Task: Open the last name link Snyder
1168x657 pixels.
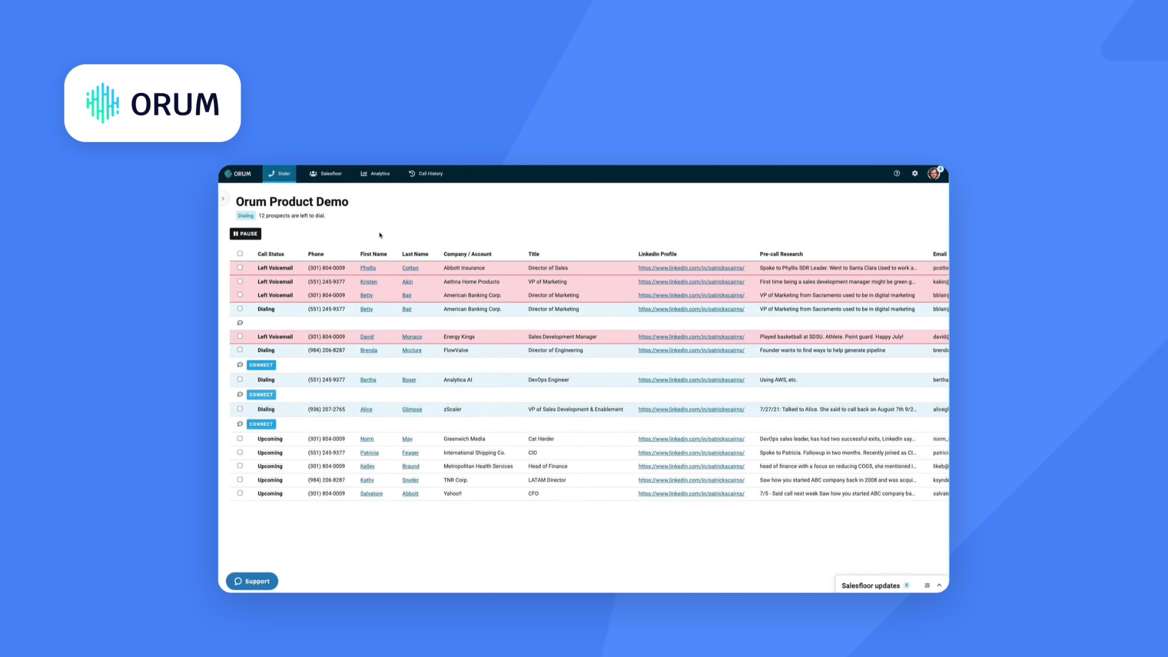Action: [x=411, y=480]
